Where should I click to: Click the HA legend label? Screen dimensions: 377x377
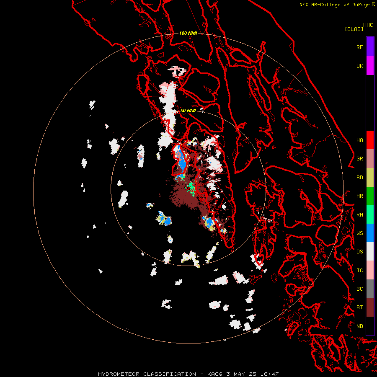click(359, 140)
